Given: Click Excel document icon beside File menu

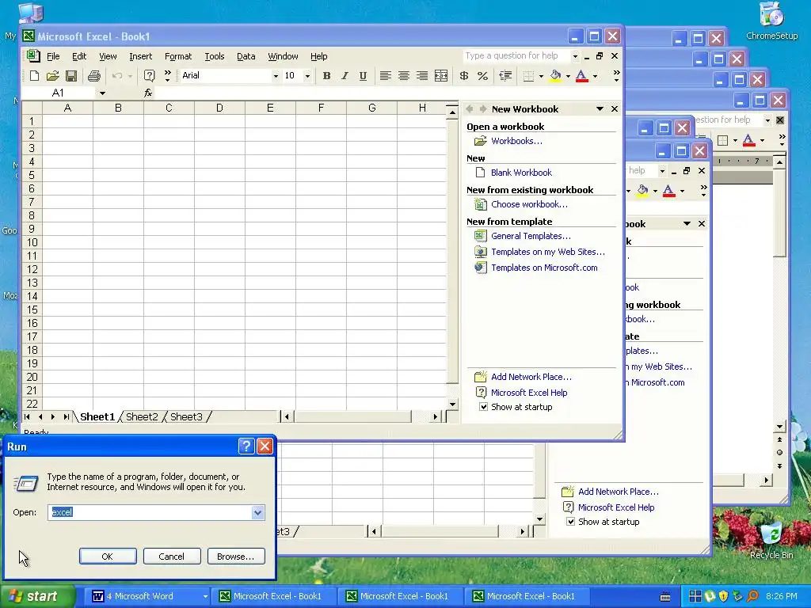Looking at the screenshot, I should 32,56.
